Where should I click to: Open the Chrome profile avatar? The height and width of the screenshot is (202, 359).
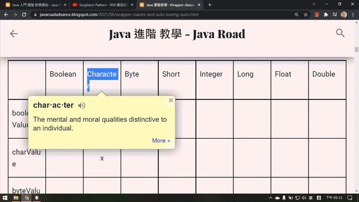tap(344, 15)
